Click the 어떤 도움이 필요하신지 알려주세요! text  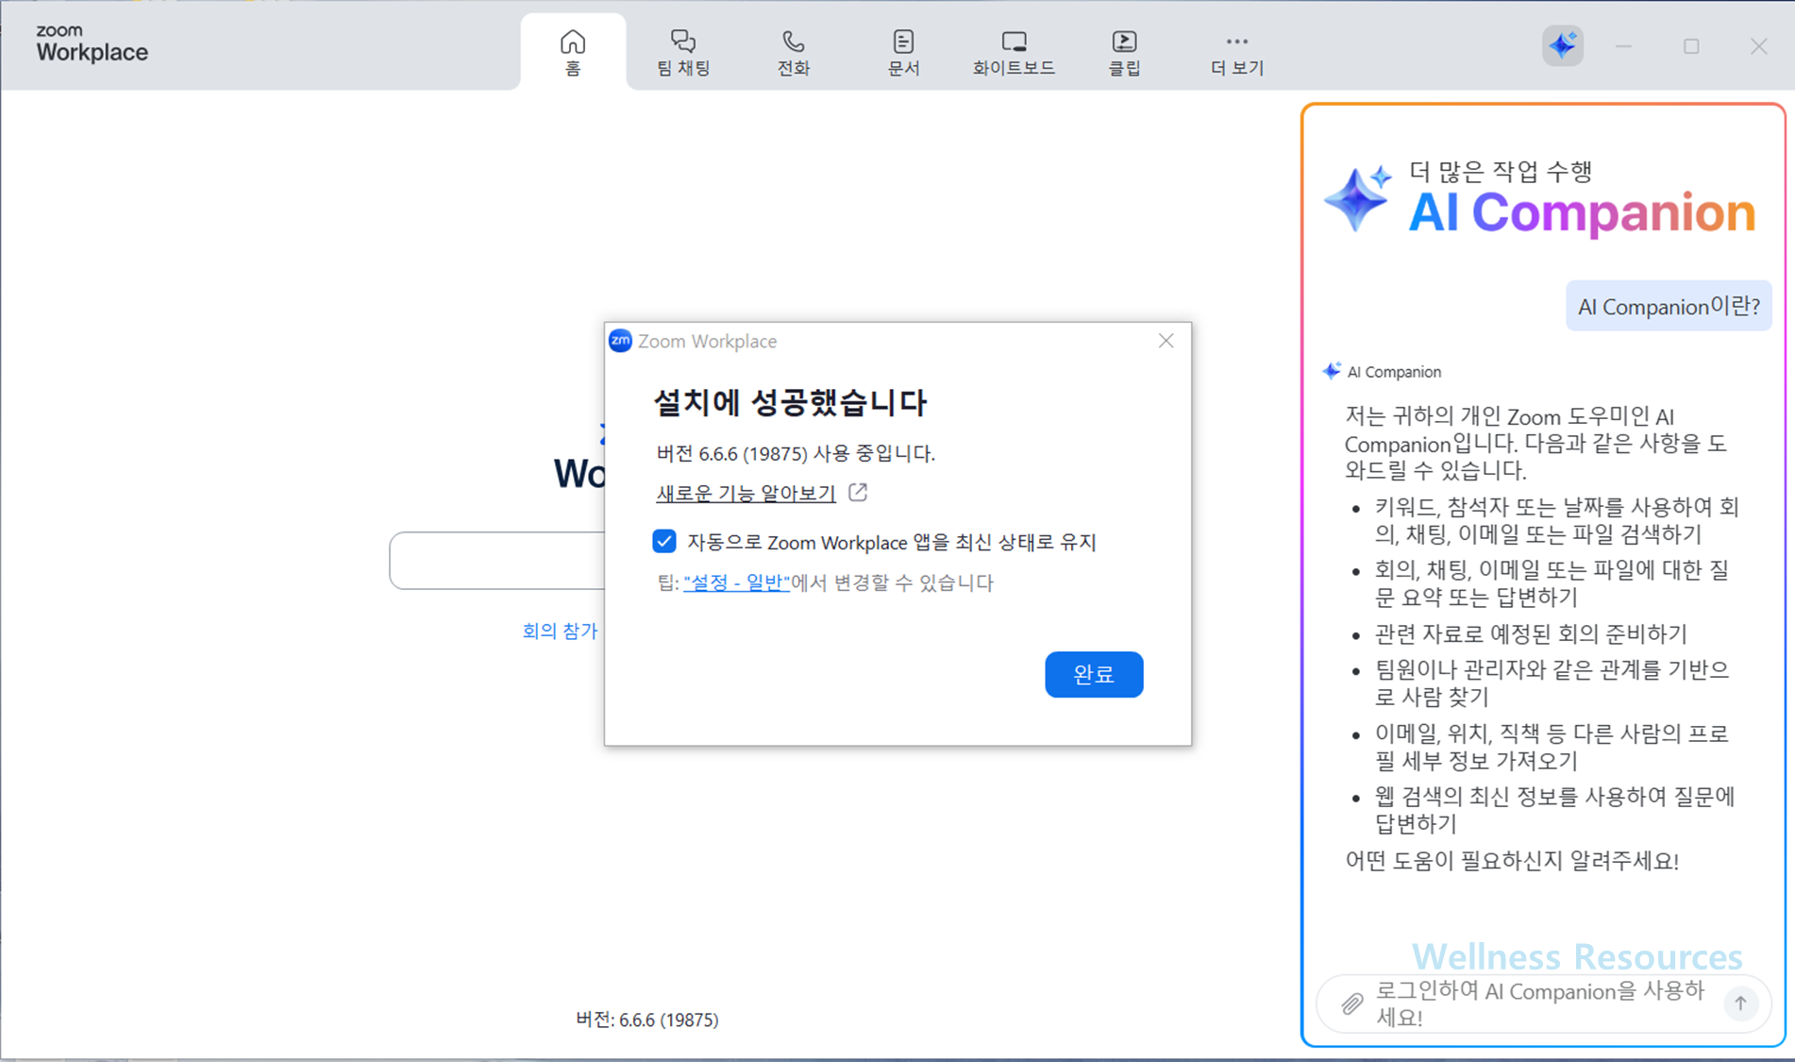pyautogui.click(x=1512, y=861)
